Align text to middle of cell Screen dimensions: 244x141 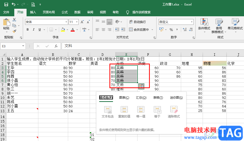103,22
